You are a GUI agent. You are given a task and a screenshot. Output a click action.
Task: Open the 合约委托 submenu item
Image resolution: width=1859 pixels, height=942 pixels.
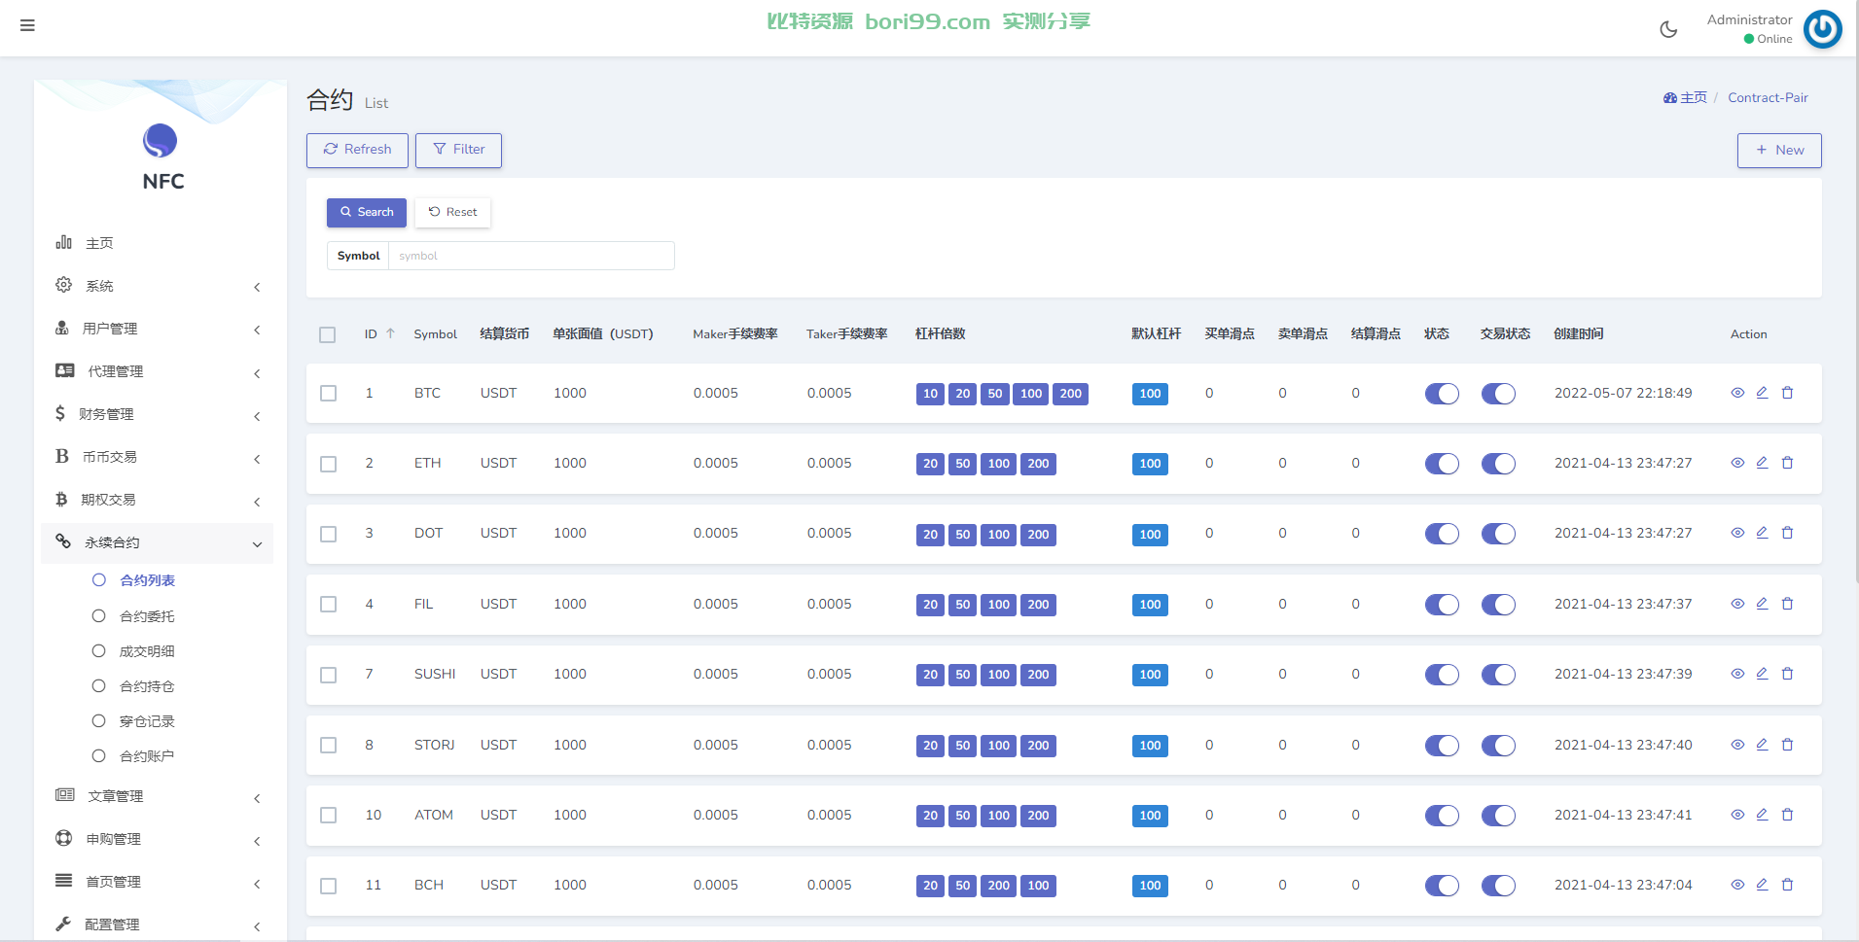pos(147,616)
